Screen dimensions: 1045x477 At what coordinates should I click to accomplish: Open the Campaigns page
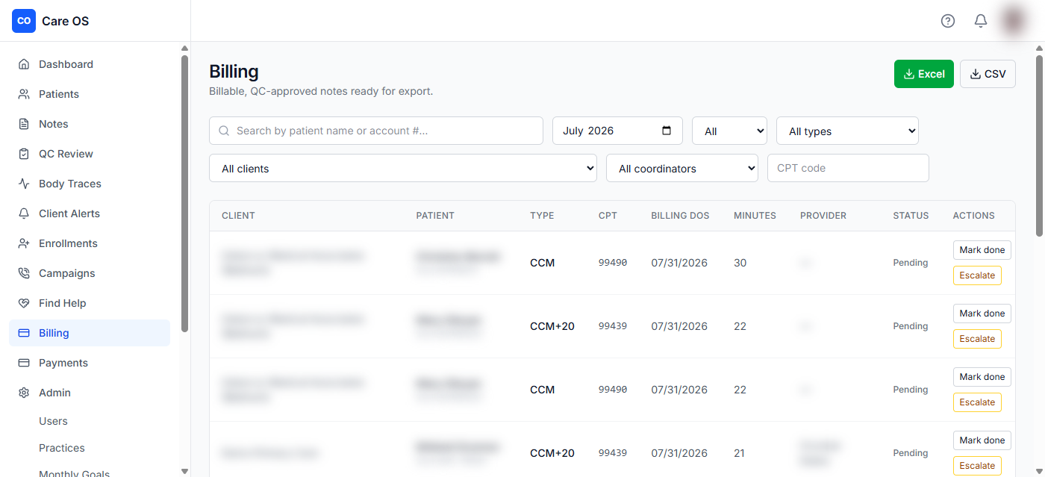[x=90, y=273]
